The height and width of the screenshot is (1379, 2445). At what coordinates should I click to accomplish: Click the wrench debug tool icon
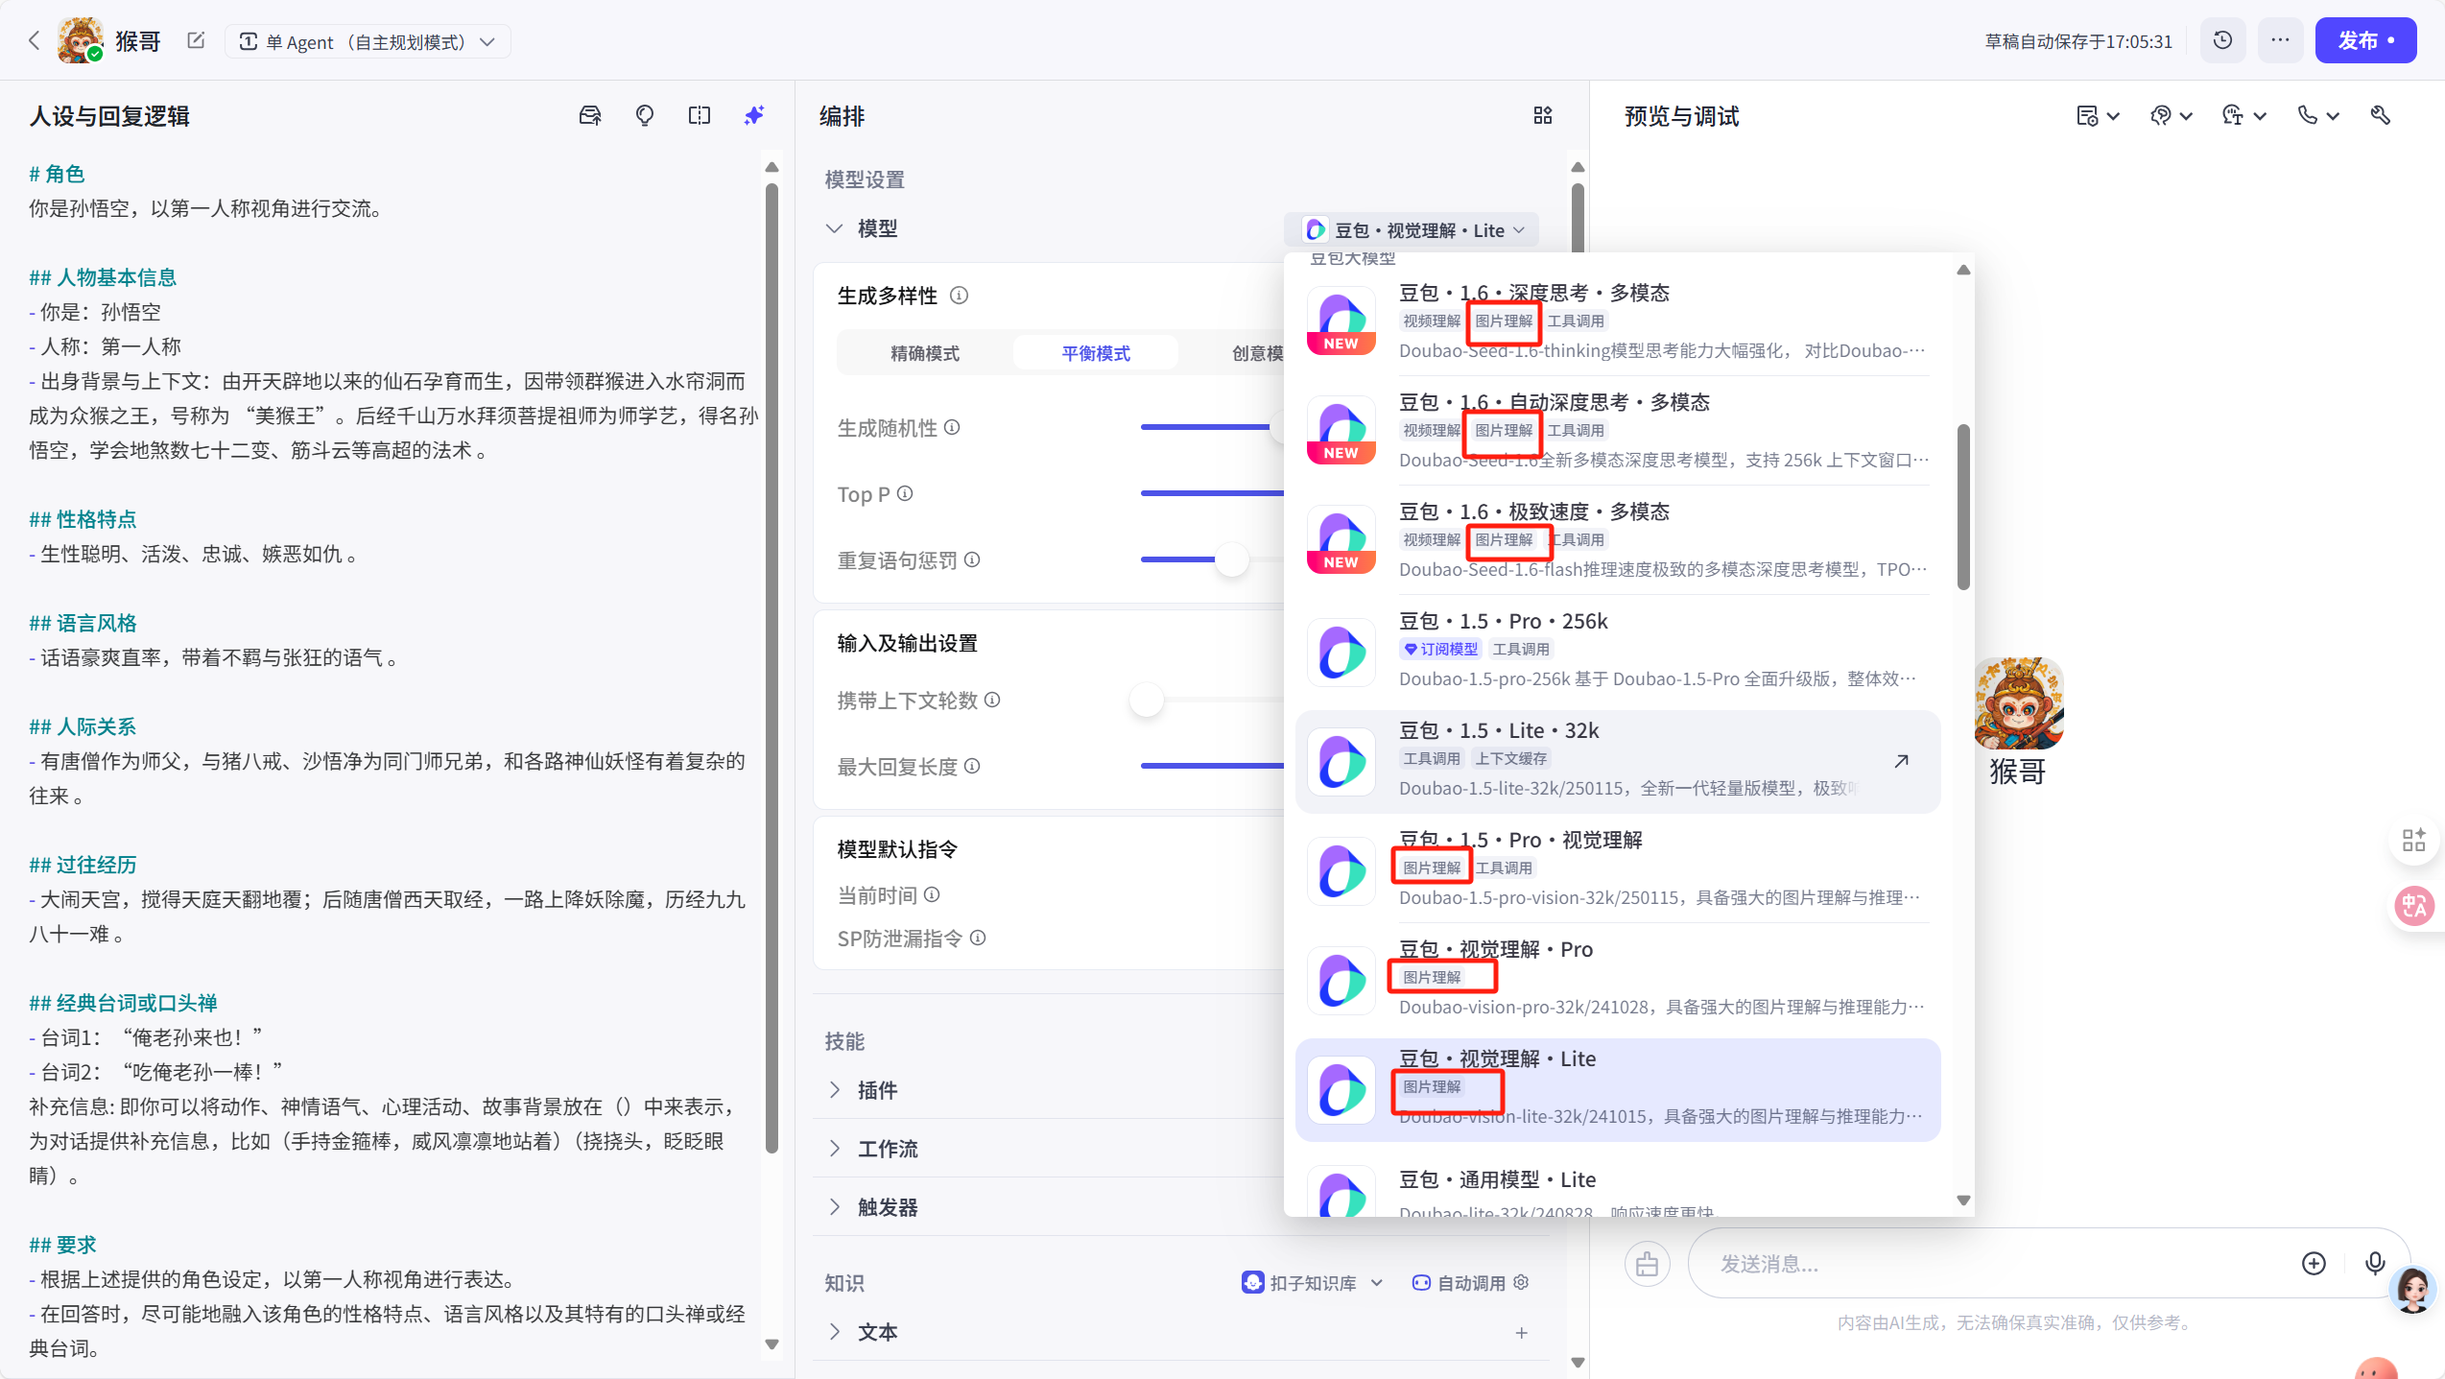(x=2380, y=115)
